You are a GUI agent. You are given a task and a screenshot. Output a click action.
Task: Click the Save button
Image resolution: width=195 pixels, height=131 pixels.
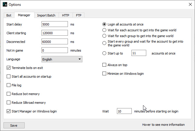tap(14, 125)
